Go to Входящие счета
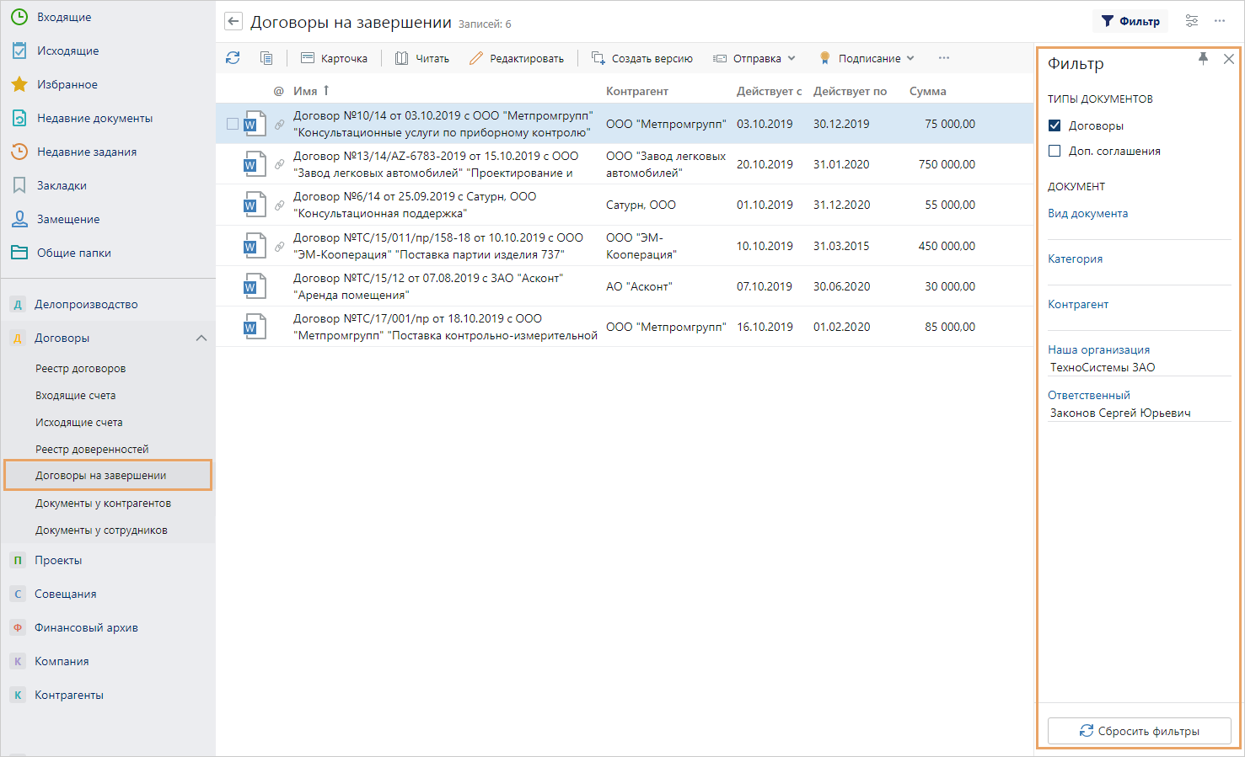1245x757 pixels. click(76, 395)
